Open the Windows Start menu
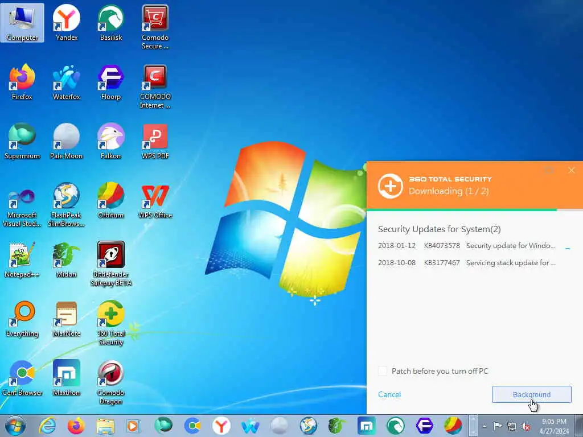The width and height of the screenshot is (583, 437). tap(15, 426)
